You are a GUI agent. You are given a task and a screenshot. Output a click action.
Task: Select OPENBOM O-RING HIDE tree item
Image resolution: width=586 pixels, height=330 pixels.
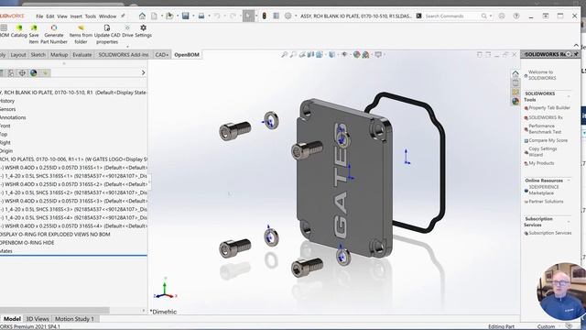coord(27,242)
